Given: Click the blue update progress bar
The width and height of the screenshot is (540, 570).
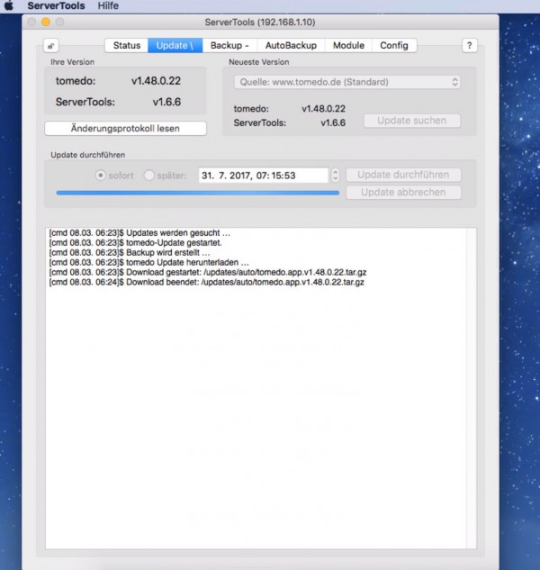Looking at the screenshot, I should point(198,193).
